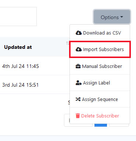Choose Assign Label menu entry
Screen dimensions: 136x141
point(100,83)
